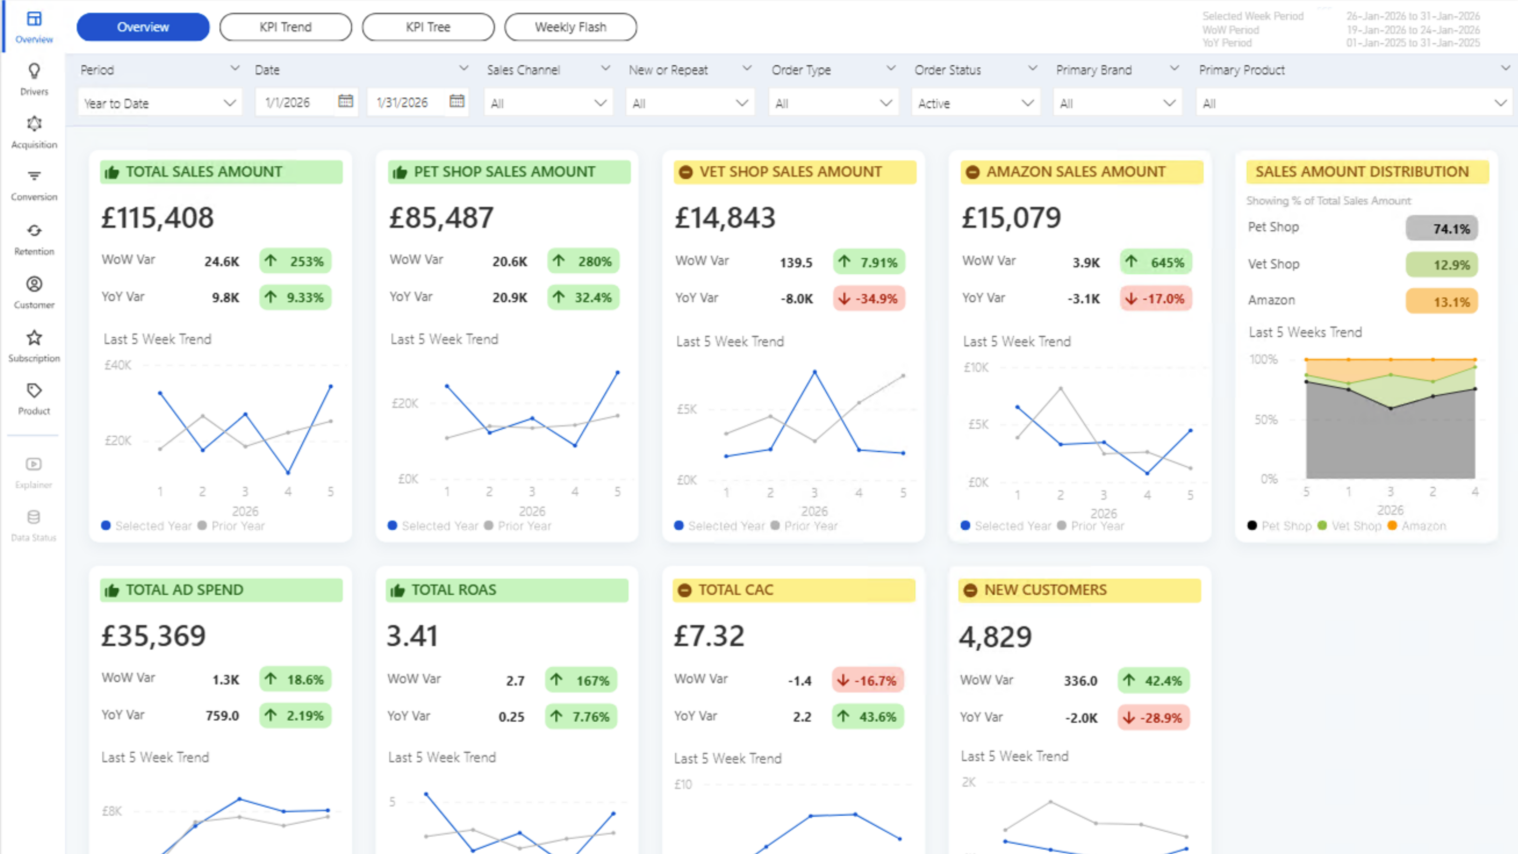1518x854 pixels.
Task: Open start date calendar picker
Action: 346,101
